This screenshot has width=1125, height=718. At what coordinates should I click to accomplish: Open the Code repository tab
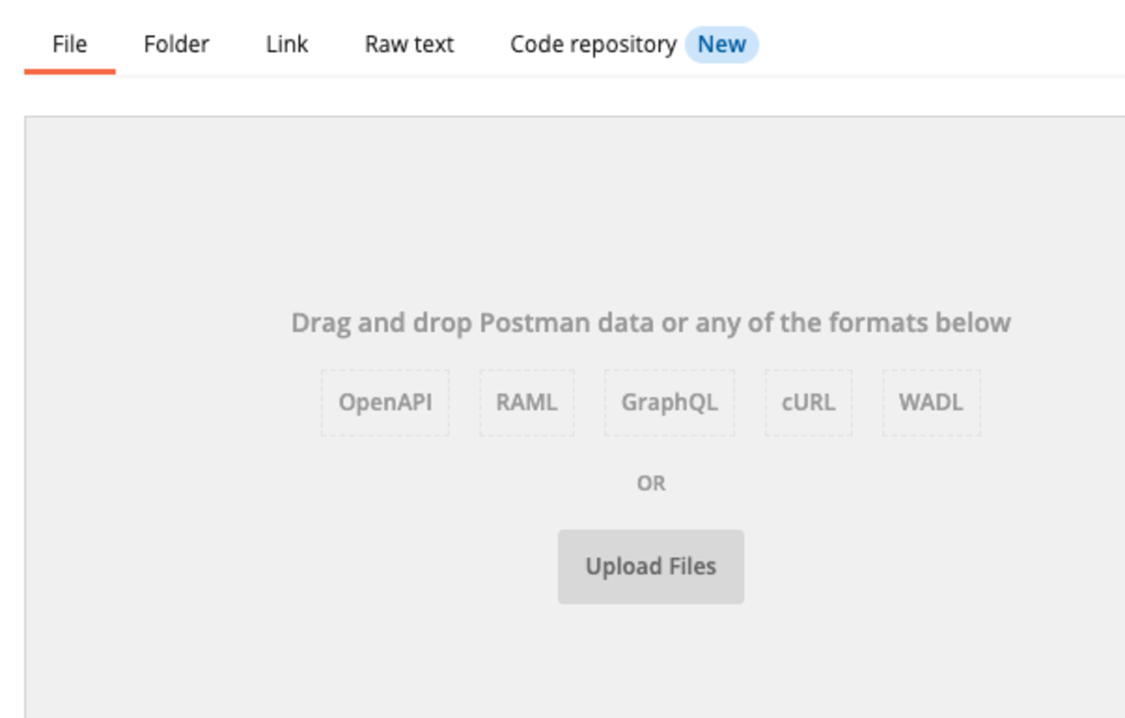(x=593, y=44)
